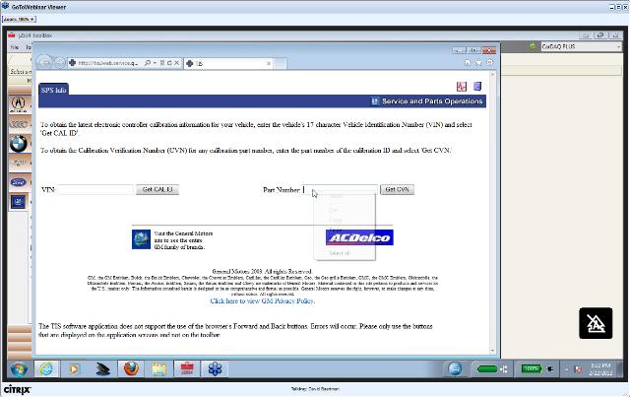The width and height of the screenshot is (630, 397).
Task: Launch Firefox from the taskbar
Action: (131, 368)
